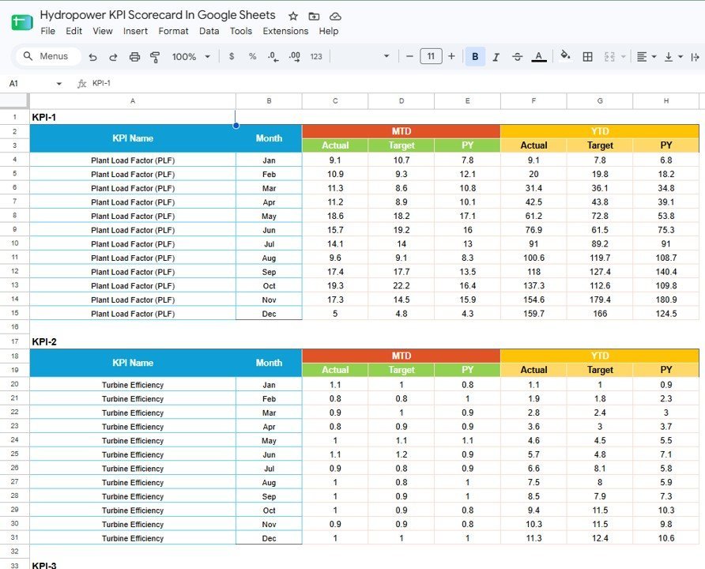Format as percent
705x569 pixels.
pyautogui.click(x=253, y=57)
